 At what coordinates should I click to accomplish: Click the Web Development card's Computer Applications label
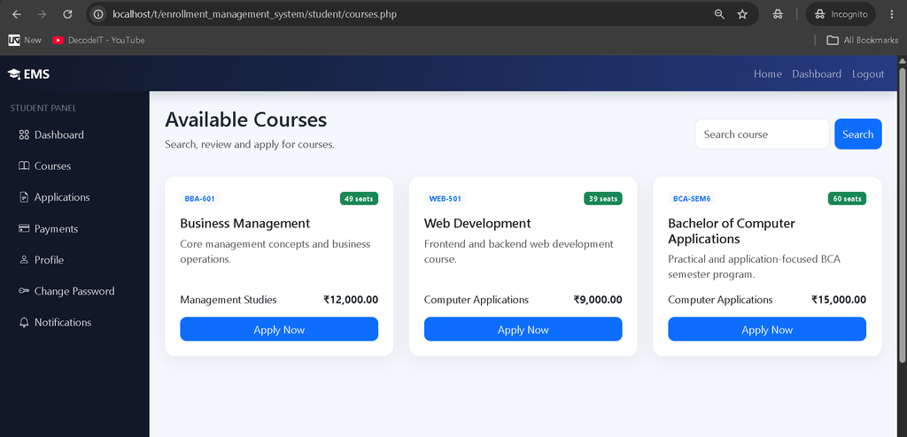click(476, 299)
